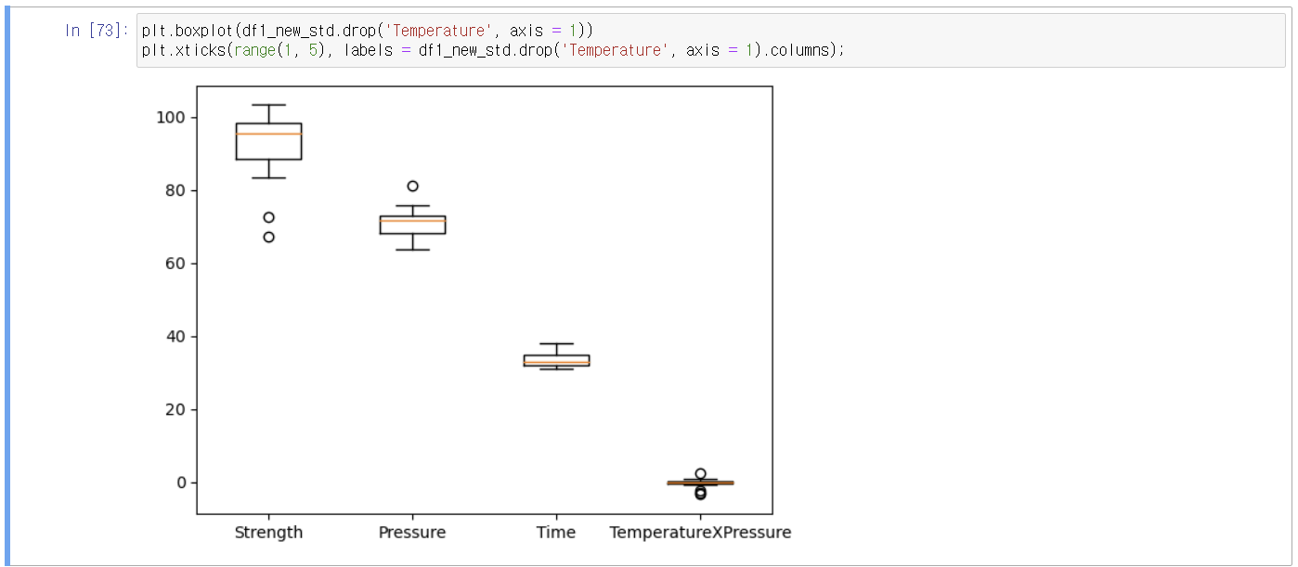1298x567 pixels.
Task: Click the 80 y-axis tick label
Action: tap(177, 190)
